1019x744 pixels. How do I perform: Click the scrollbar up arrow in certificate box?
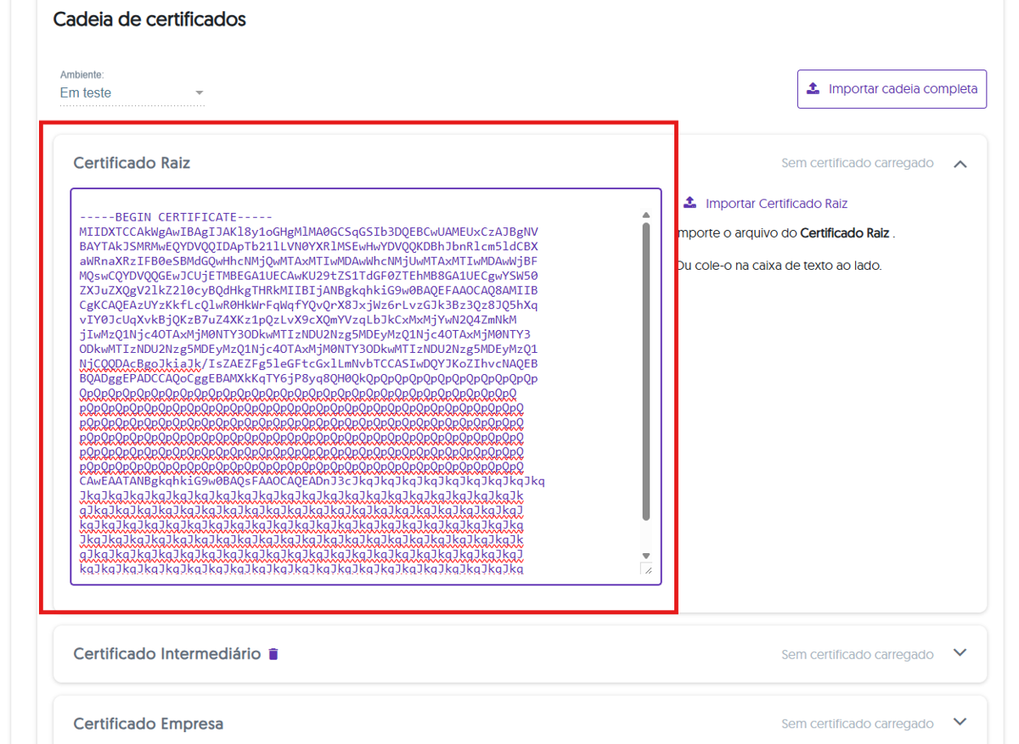[x=646, y=215]
